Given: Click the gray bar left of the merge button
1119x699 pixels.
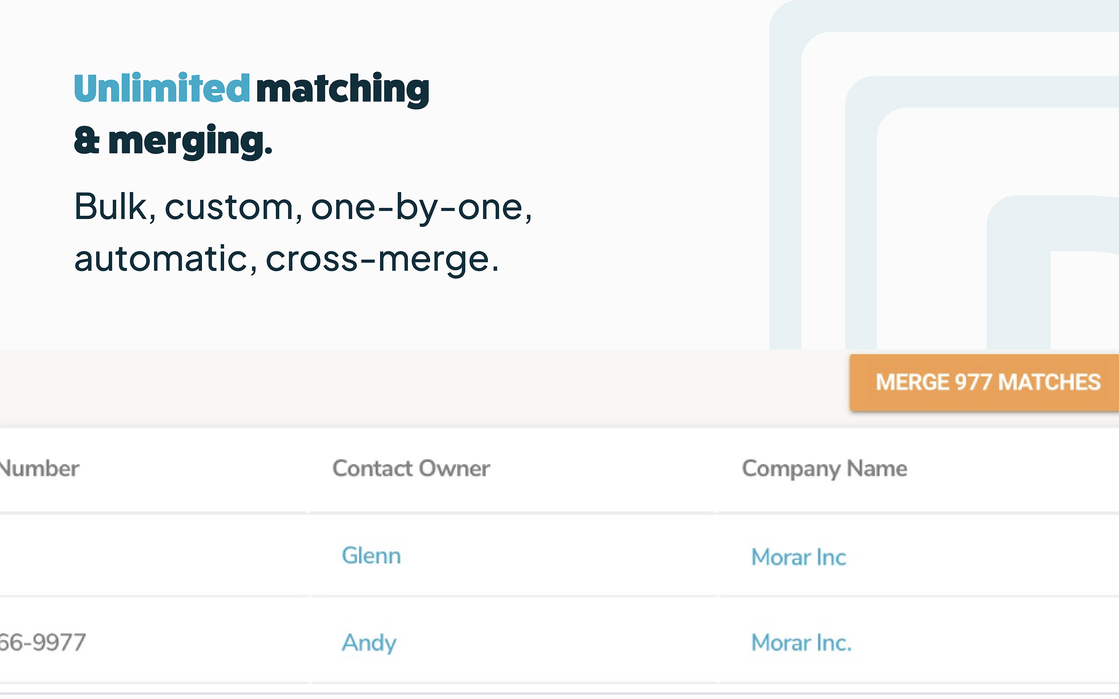Looking at the screenshot, I should (x=416, y=388).
